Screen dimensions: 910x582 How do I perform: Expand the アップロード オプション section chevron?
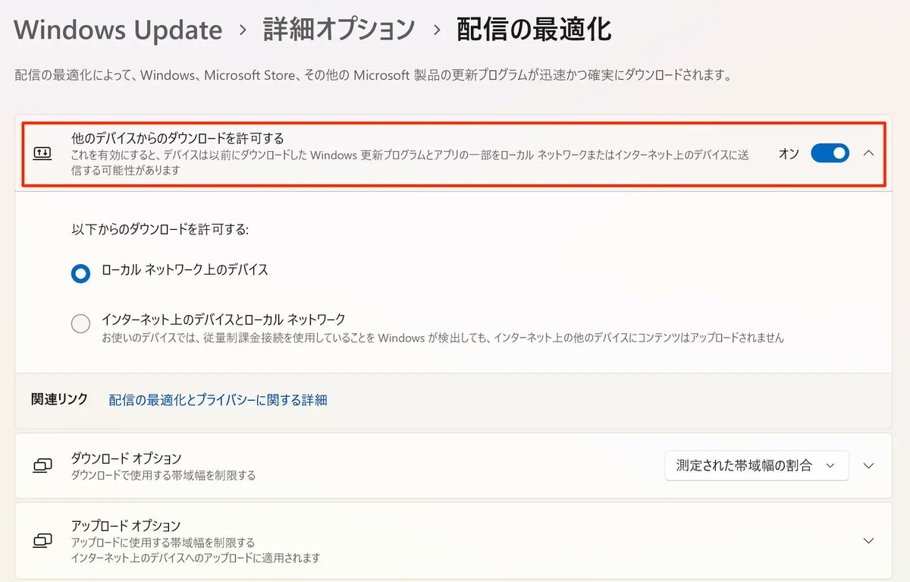(869, 540)
